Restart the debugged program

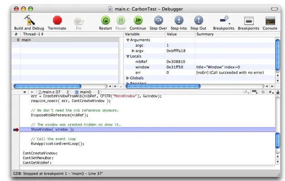pyautogui.click(x=106, y=20)
